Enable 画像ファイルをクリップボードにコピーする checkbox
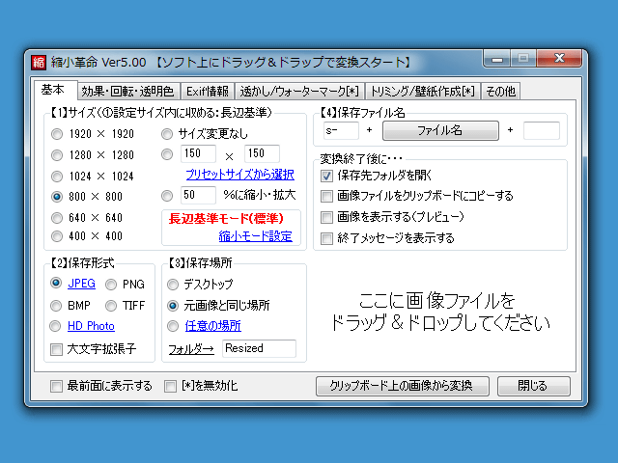Viewport: 618px width, 463px height. tap(326, 196)
